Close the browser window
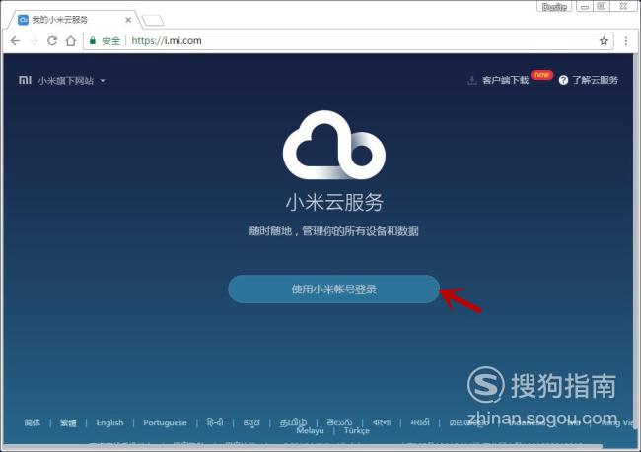 (623, 6)
